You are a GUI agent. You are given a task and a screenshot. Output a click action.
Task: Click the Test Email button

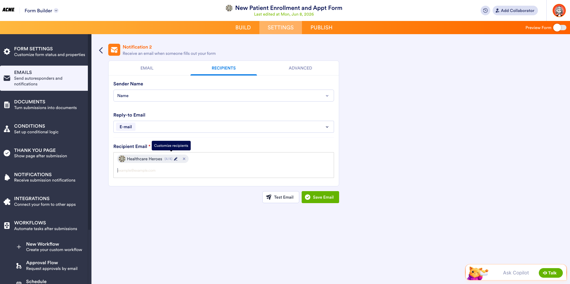tap(281, 197)
